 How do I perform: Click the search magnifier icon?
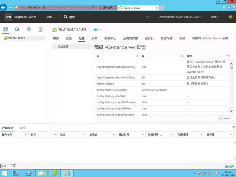[x=65, y=17]
